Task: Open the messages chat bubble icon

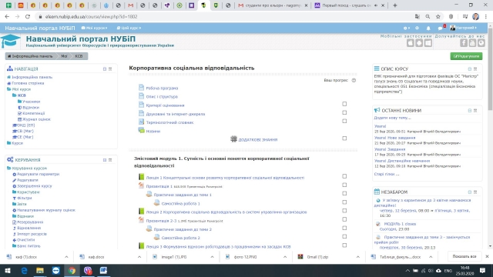Action: tap(440, 28)
